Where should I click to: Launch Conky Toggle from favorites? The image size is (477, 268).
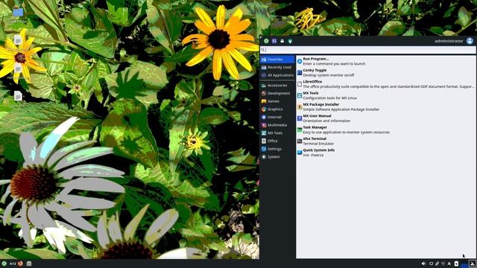386,73
